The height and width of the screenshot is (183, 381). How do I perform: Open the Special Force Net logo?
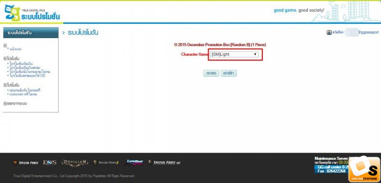tap(164, 163)
